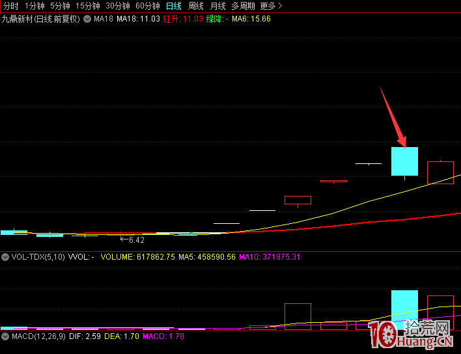Click the volume MA10: 371975.31 value
The image size is (461, 354).
tap(270, 257)
